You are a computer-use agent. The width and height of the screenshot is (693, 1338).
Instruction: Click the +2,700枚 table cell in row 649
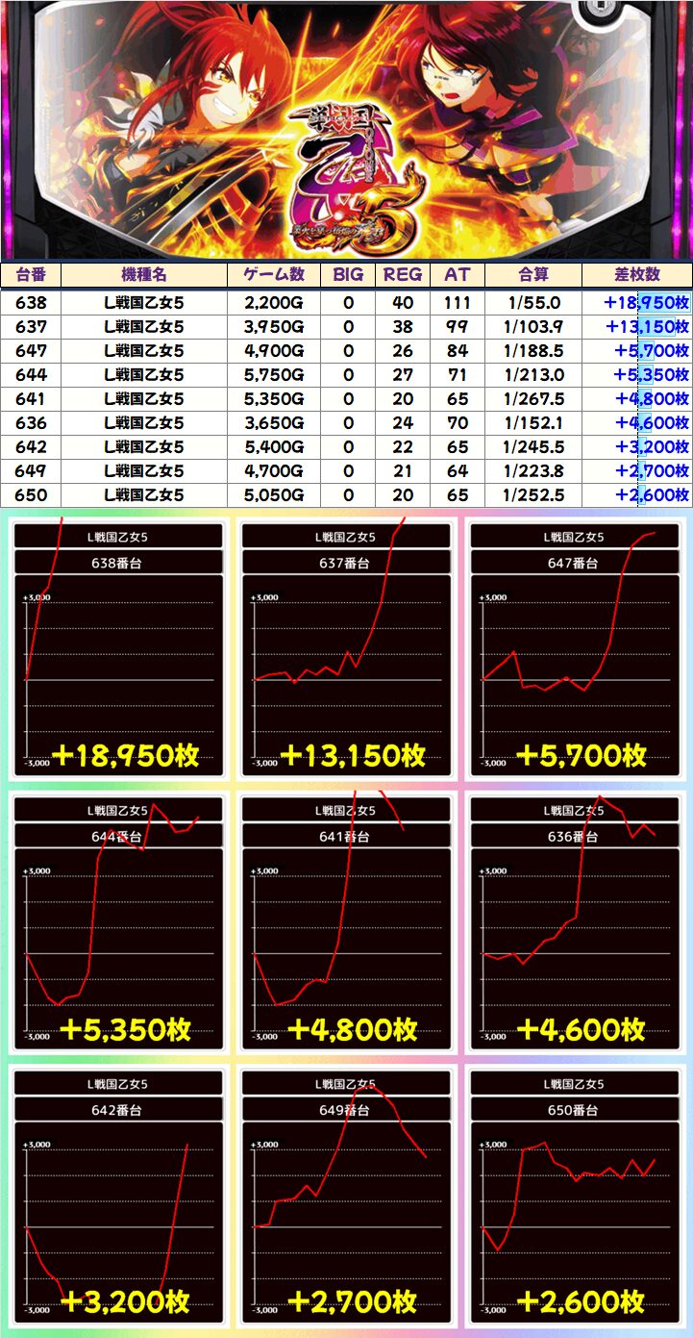[x=637, y=470]
